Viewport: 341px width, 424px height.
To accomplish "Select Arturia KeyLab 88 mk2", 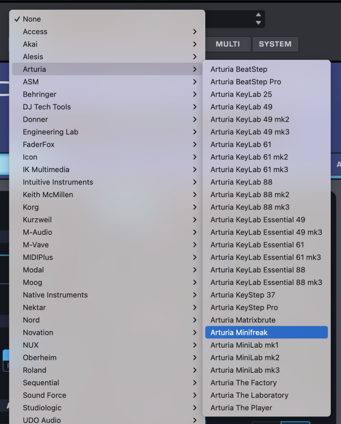I will coord(266,195).
